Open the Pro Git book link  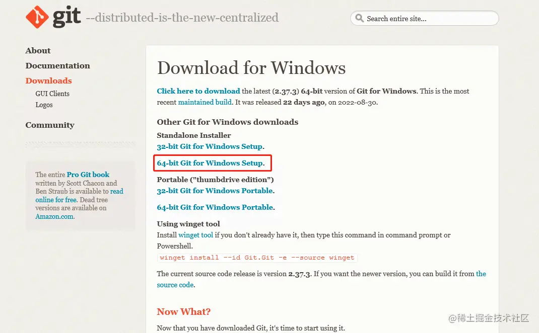click(88, 175)
